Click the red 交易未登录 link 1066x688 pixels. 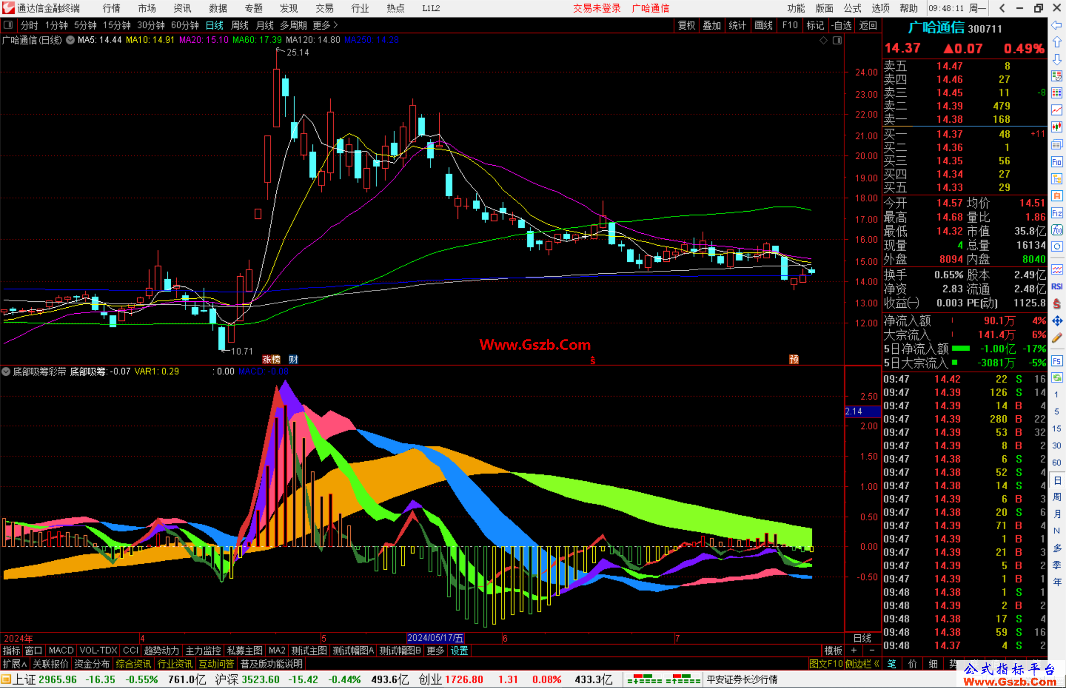coord(597,8)
